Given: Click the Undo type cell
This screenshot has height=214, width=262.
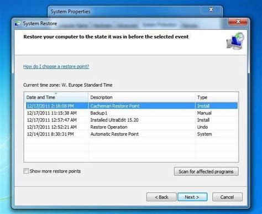Looking at the screenshot, I should click(202, 127).
